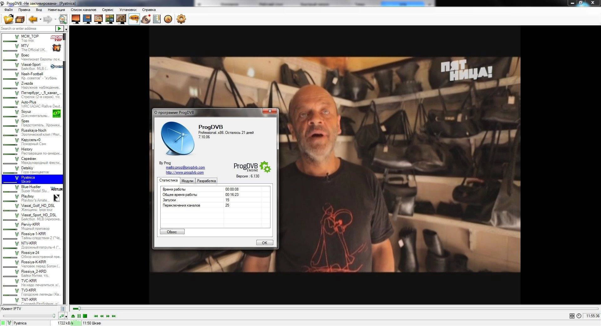Open the program guide info icon
The height and width of the screenshot is (326, 601).
coord(157,19)
